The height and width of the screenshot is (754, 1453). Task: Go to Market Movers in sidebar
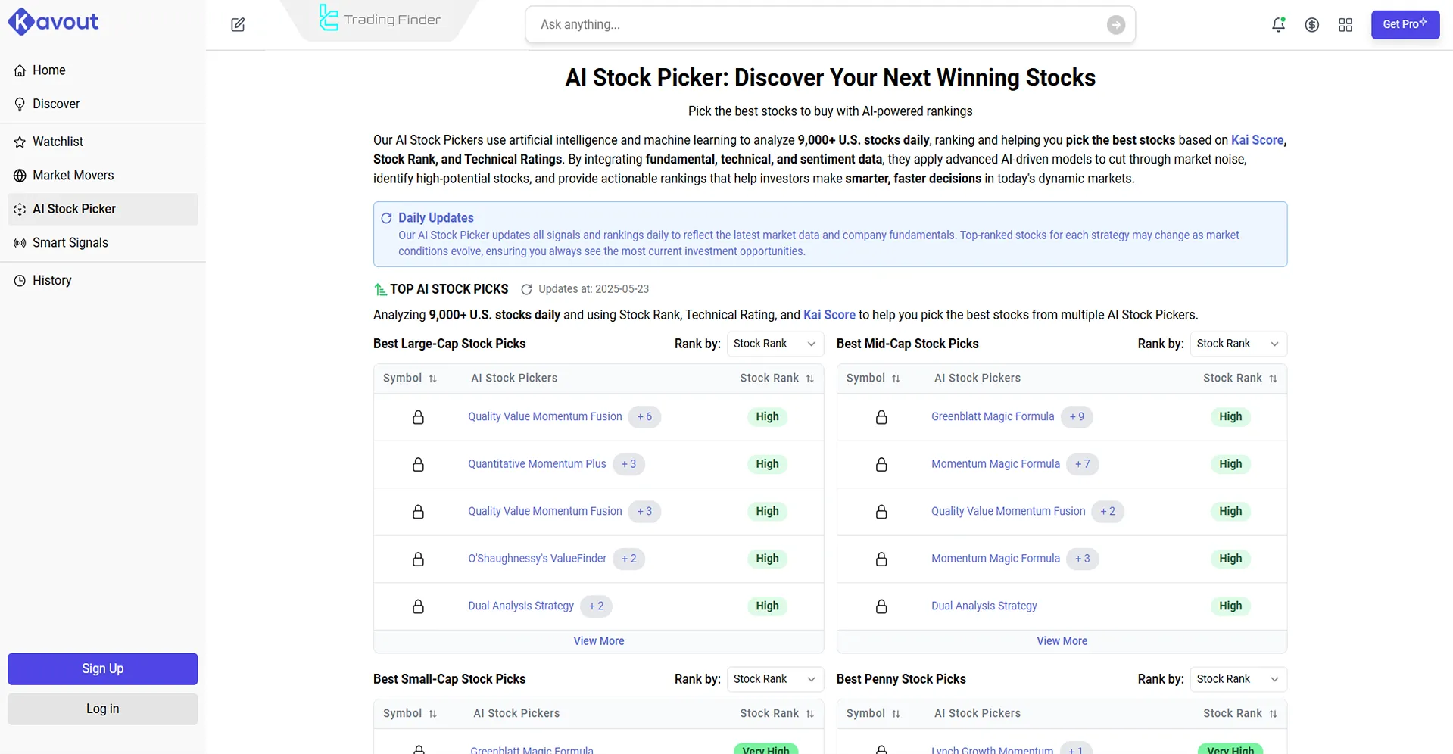[73, 176]
